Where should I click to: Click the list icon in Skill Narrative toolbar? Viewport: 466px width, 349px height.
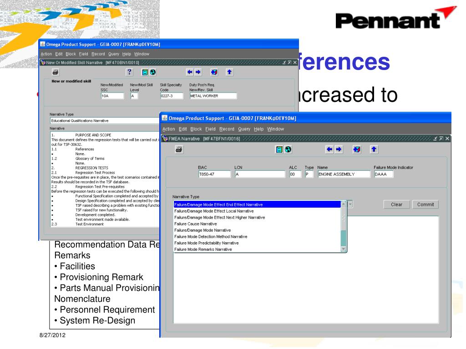click(x=145, y=72)
